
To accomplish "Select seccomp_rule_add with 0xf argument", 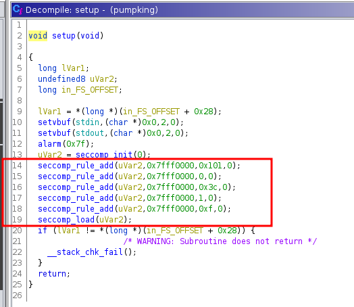I will [134, 209].
